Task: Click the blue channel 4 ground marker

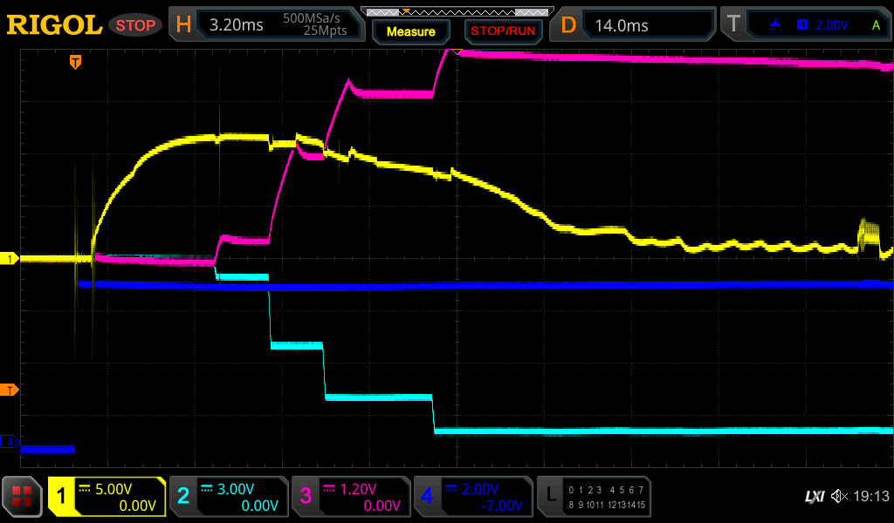Action: pos(10,442)
